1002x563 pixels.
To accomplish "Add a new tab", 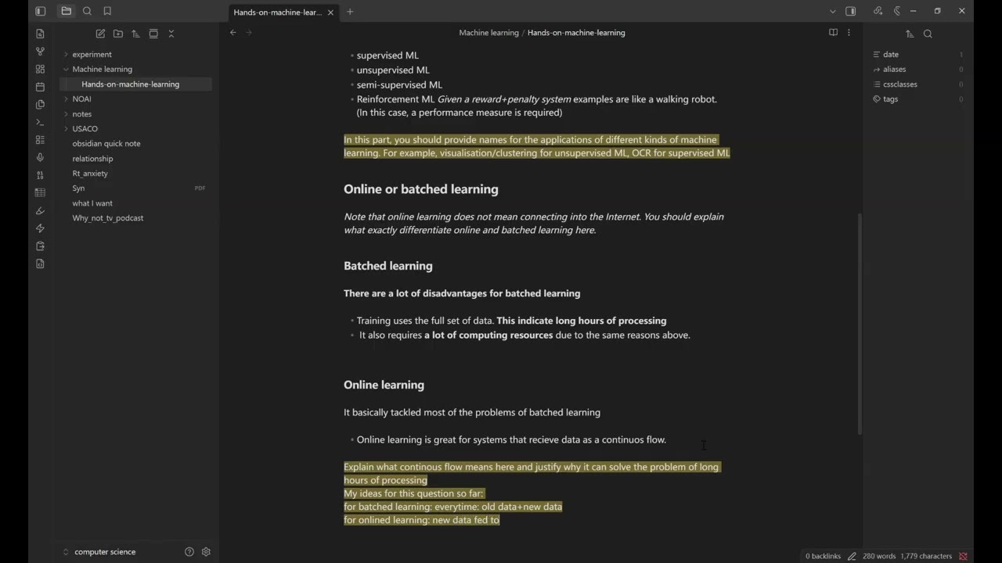I will pos(350,12).
